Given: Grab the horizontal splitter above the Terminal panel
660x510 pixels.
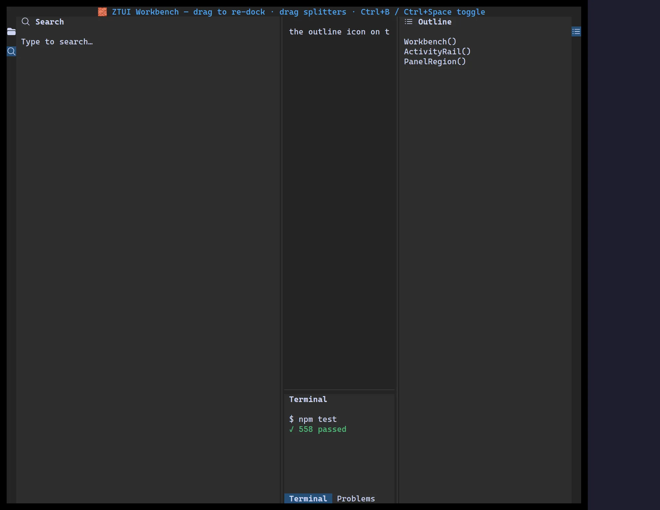Looking at the screenshot, I should (339, 390).
